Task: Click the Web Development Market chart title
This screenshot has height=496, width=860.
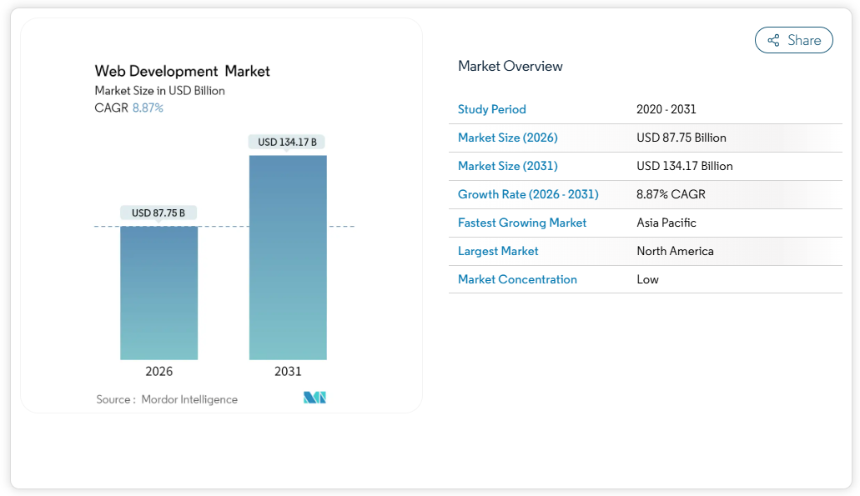Action: (x=182, y=71)
